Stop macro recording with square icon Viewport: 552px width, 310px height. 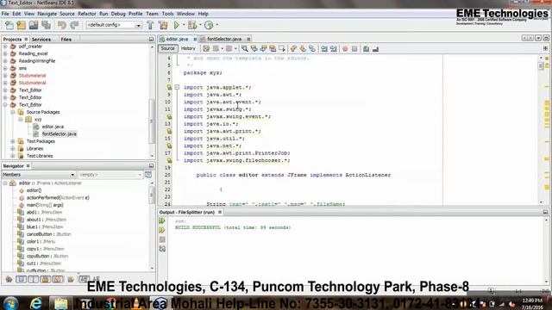[354, 49]
